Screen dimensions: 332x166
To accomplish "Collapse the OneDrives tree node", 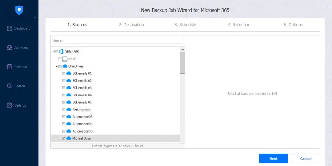I will coord(56,66).
